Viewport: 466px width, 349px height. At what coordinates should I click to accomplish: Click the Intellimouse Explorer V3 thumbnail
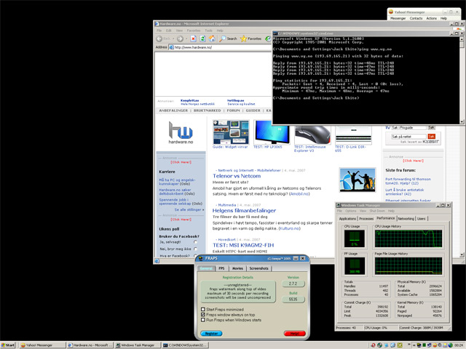[312, 135]
